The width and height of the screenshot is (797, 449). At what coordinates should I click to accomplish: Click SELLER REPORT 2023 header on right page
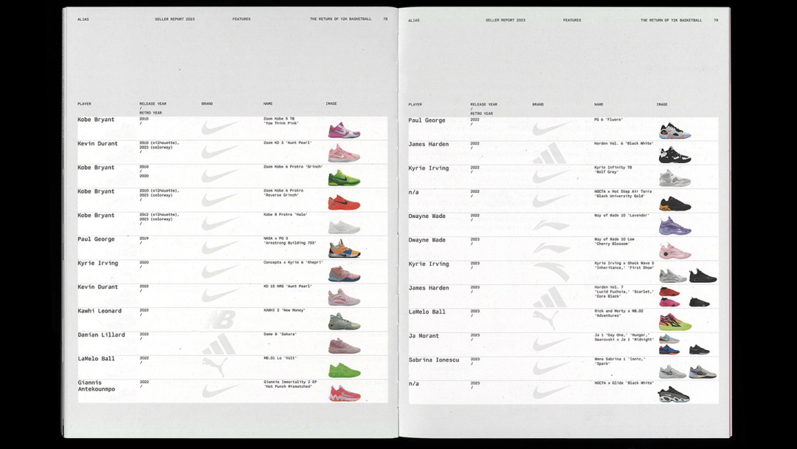(x=506, y=20)
